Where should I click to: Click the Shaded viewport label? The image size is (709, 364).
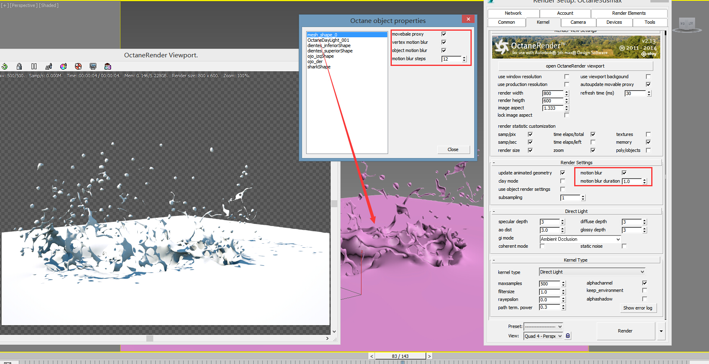coord(49,5)
